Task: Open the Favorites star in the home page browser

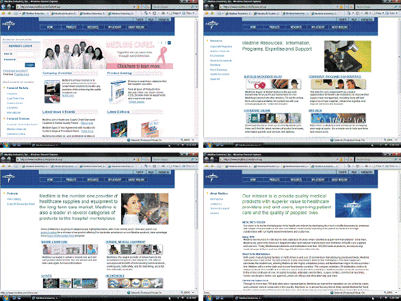Action: click(x=3, y=13)
